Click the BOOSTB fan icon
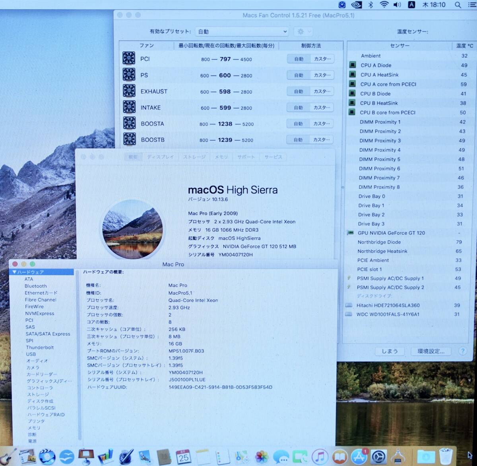Screen dimensions: 477x466 point(129,139)
